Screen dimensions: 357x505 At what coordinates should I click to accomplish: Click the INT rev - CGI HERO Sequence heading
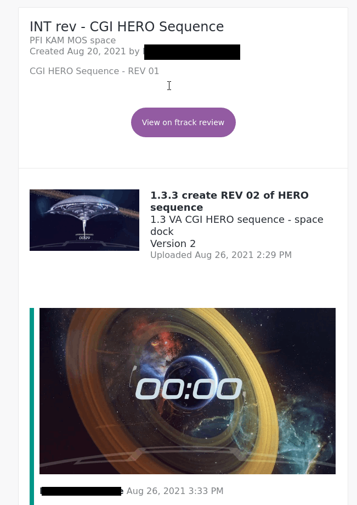click(x=127, y=26)
